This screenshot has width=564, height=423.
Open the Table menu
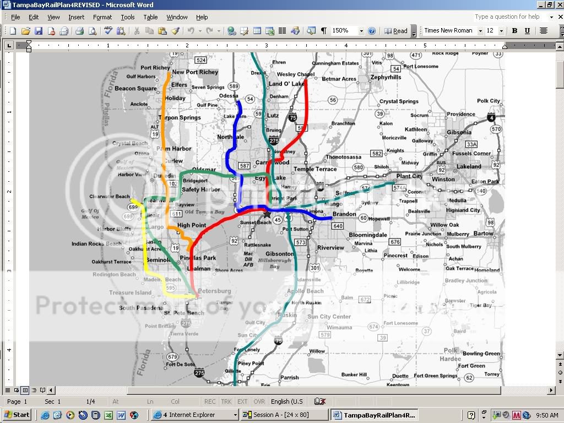[x=150, y=17]
